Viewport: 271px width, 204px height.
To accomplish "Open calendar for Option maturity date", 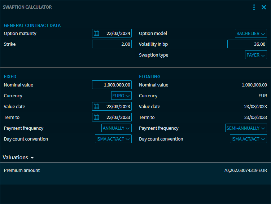I will click(96, 34).
